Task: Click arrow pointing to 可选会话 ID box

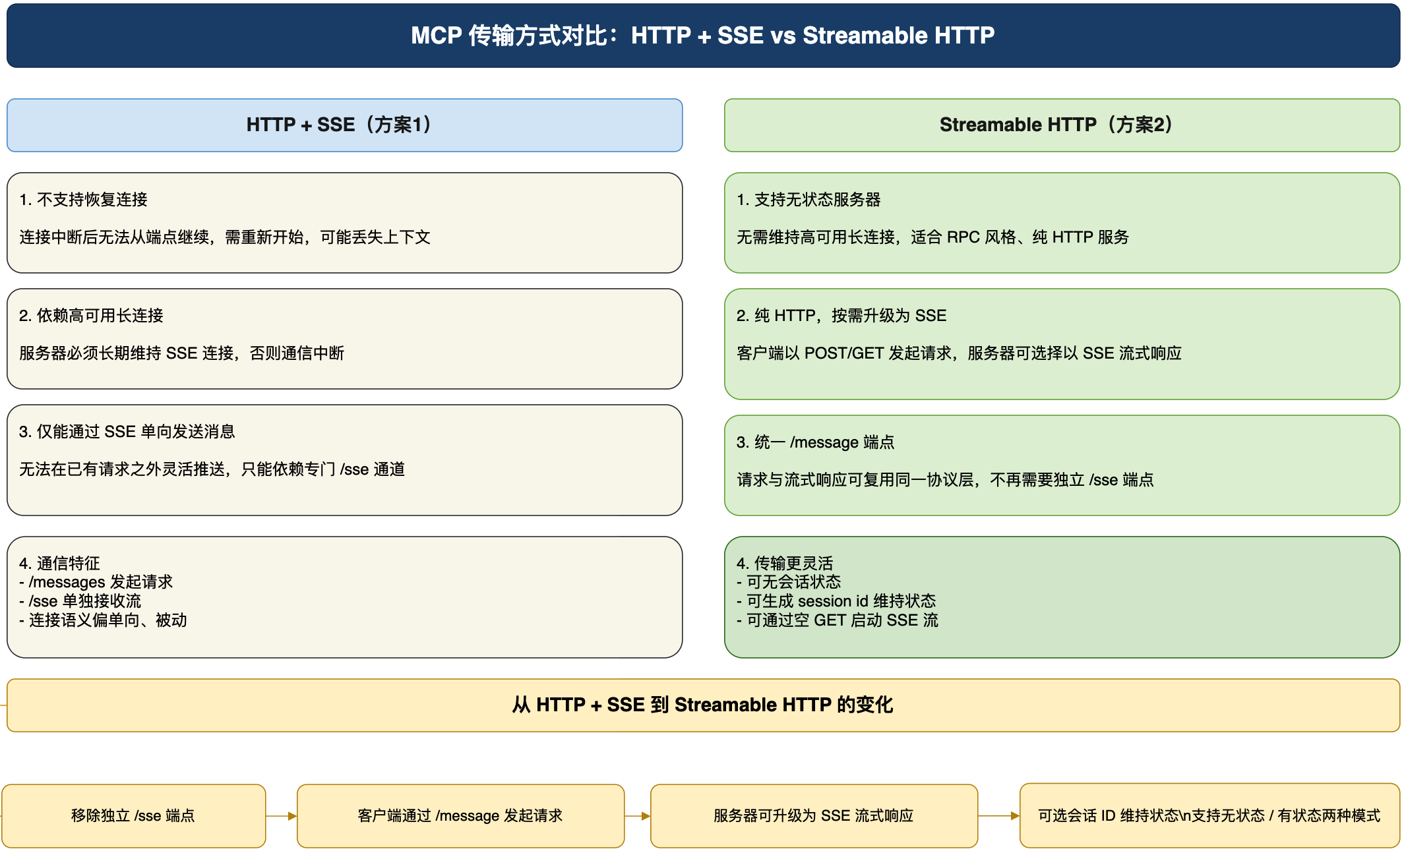Action: [x=999, y=816]
